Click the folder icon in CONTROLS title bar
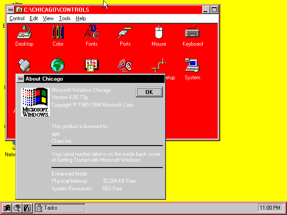 19,9
